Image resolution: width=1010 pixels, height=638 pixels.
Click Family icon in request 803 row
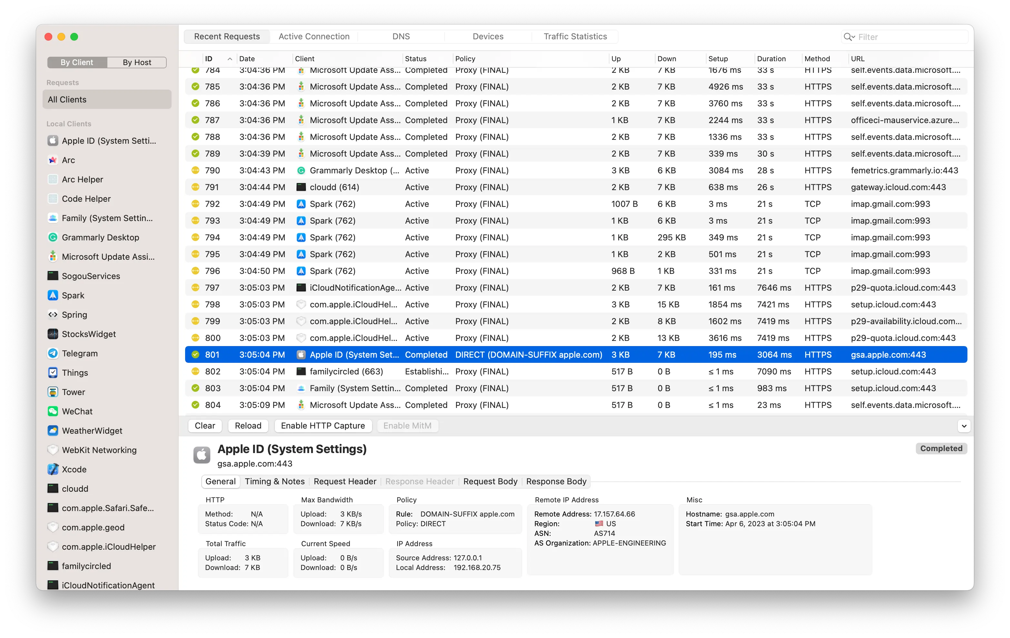[x=301, y=388]
